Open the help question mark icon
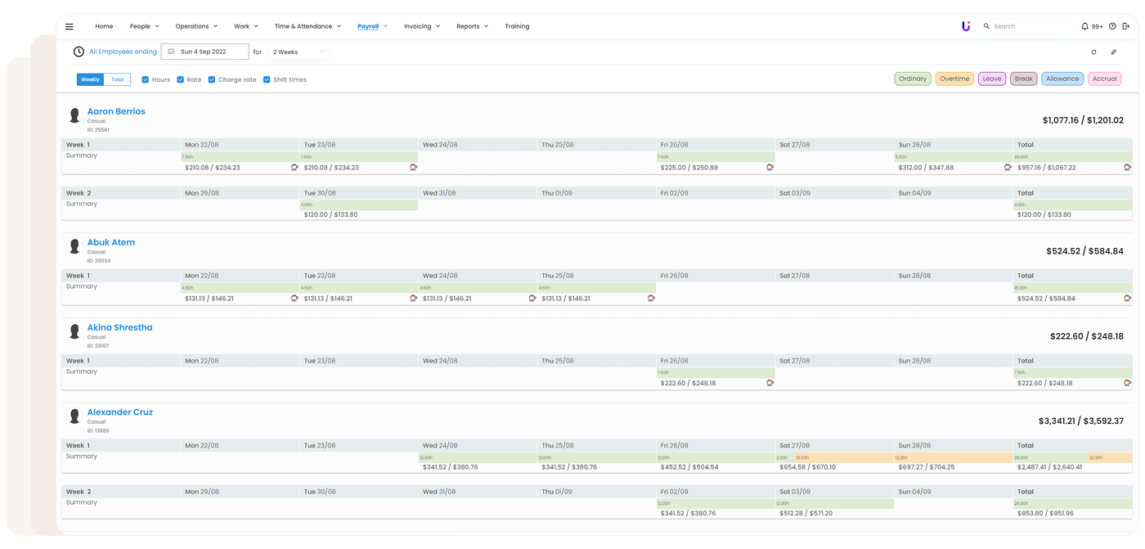 (1112, 26)
